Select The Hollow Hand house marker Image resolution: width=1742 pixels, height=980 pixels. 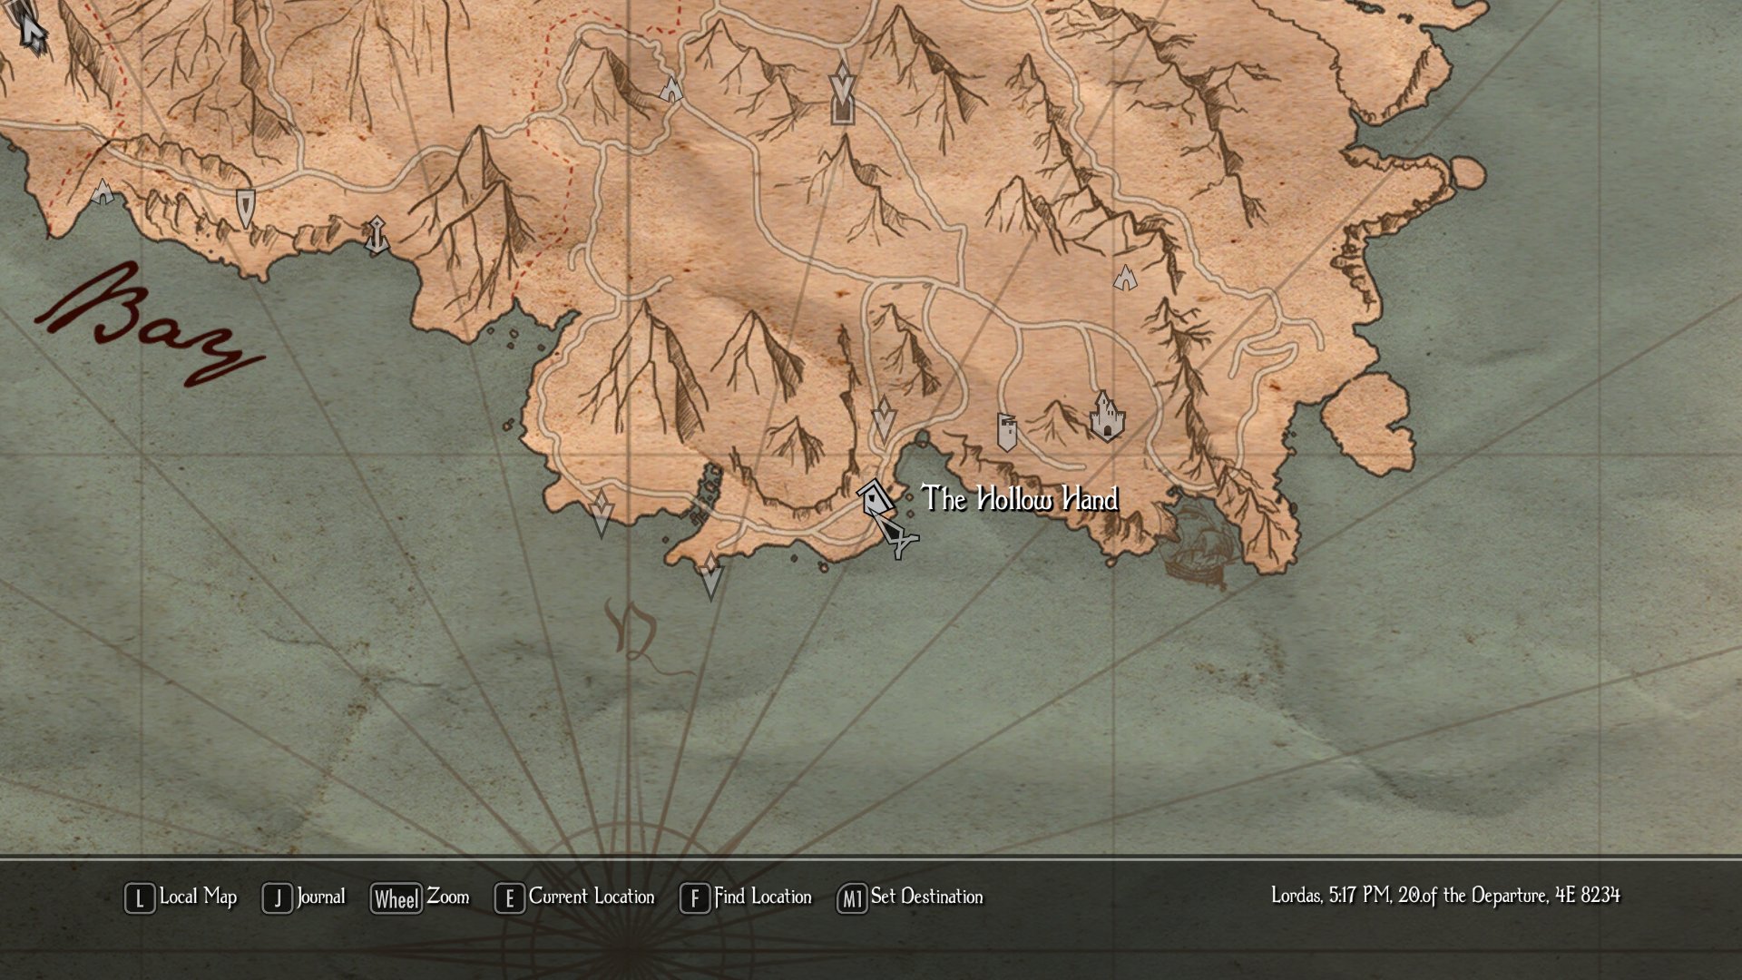873,497
